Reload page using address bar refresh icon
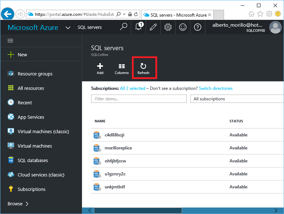This screenshot has height=214, width=284. click(x=136, y=14)
